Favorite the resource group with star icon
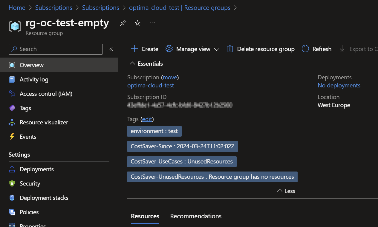Image resolution: width=378 pixels, height=227 pixels. point(137,23)
